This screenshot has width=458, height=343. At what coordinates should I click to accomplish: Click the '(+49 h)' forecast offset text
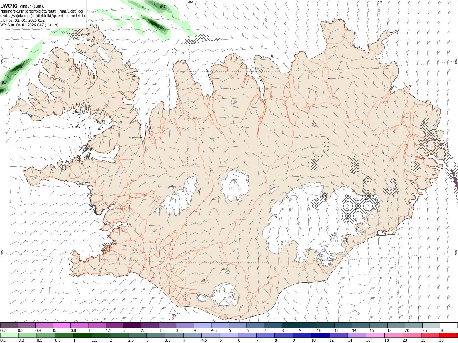52,25
